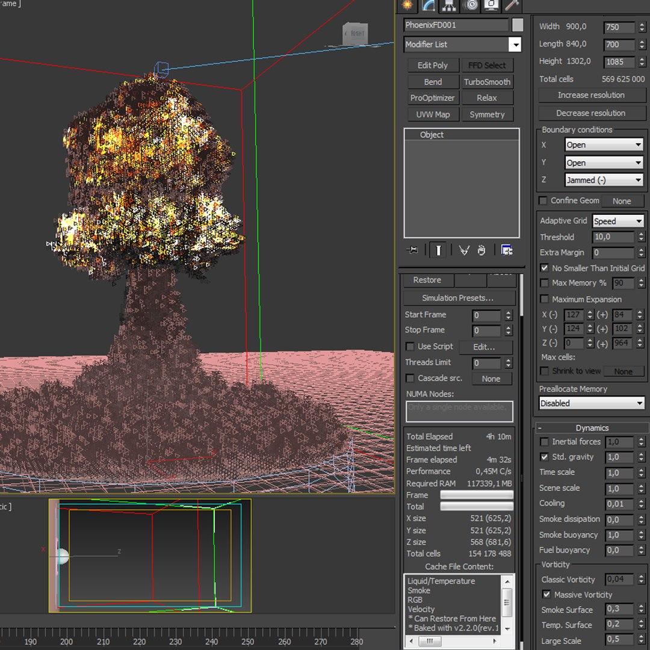Screen dimensions: 650x650
Task: Click Remove Modifier trash icon
Action: point(481,250)
